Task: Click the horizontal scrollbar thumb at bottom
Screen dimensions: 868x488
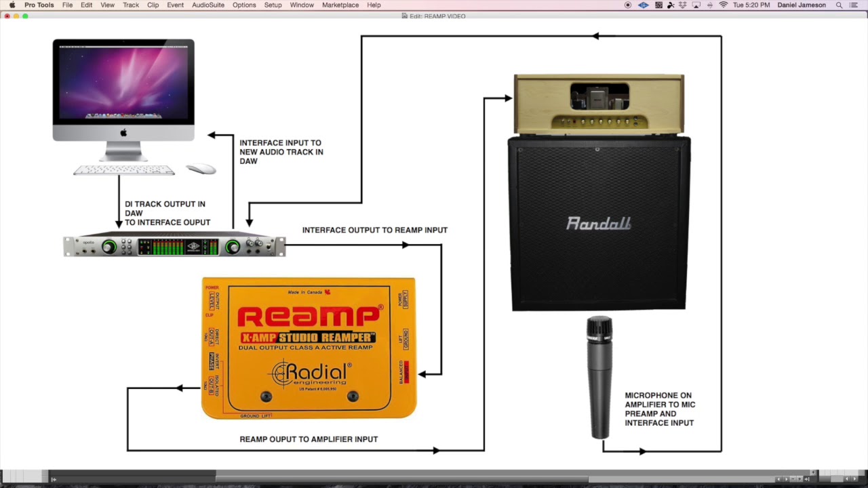Action: point(401,479)
